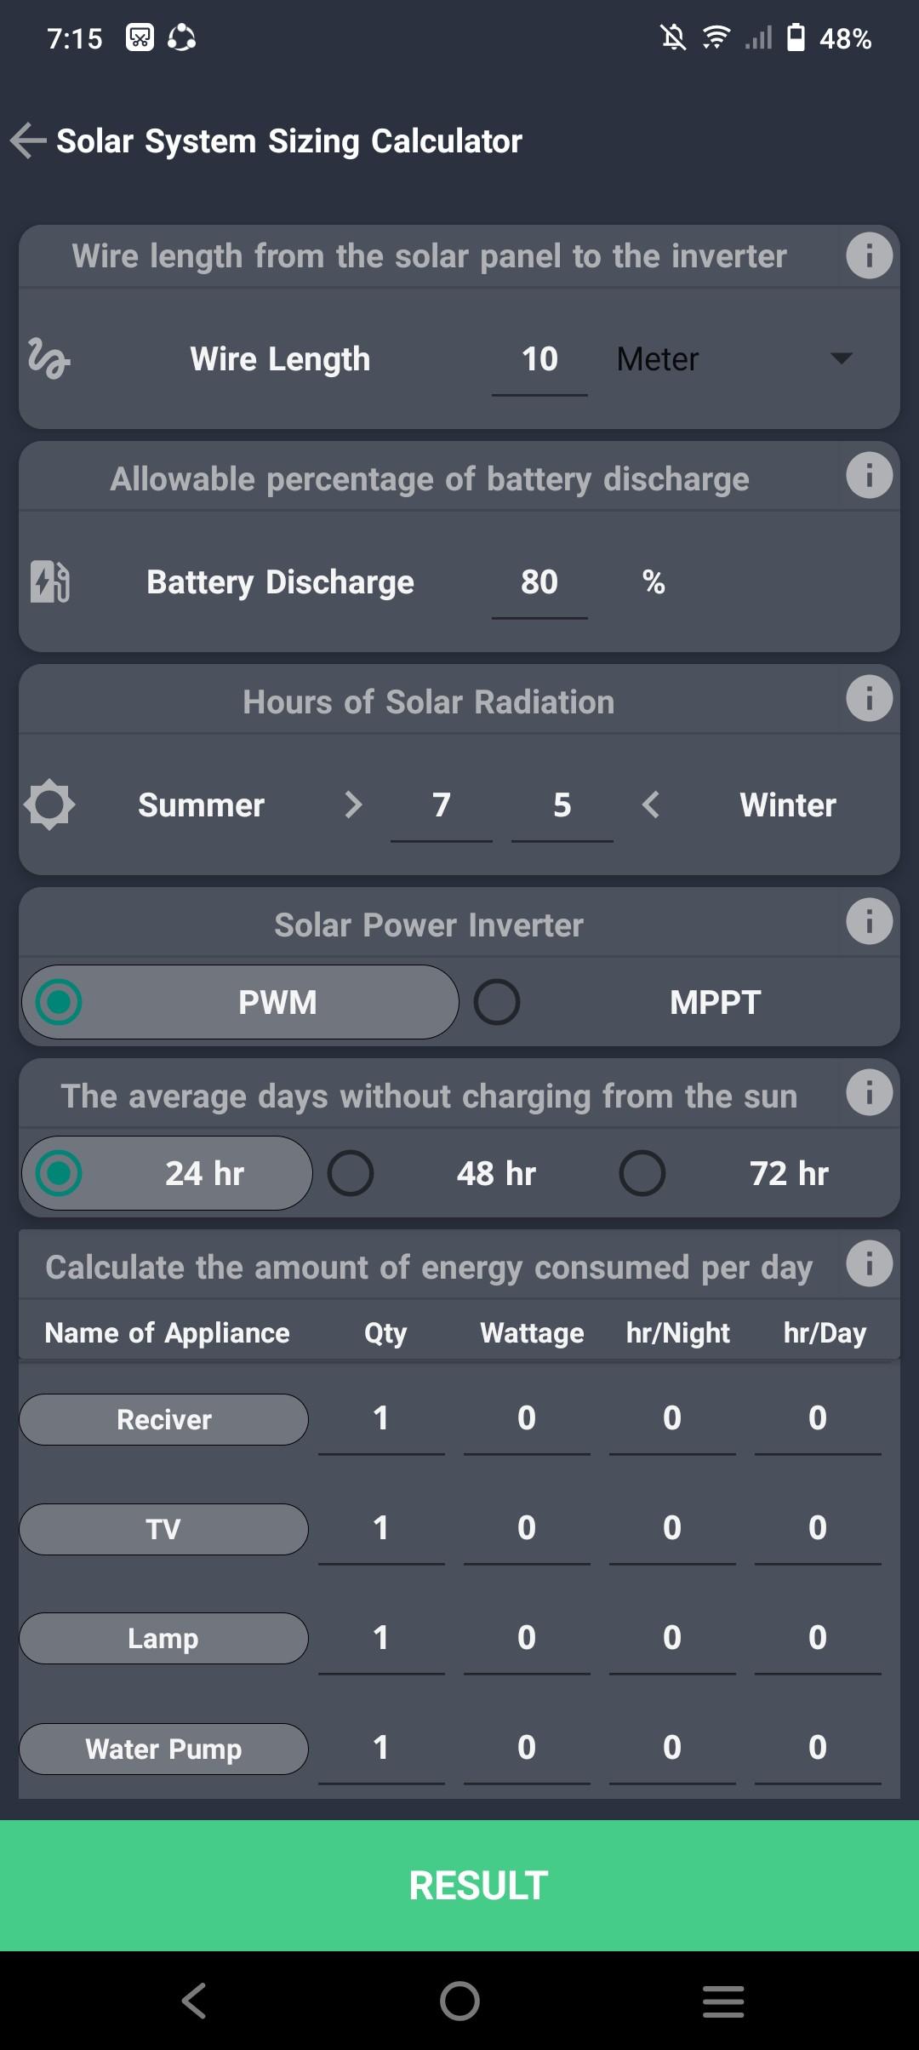Open info for energy consumed per day
919x2050 pixels.
tap(869, 1264)
